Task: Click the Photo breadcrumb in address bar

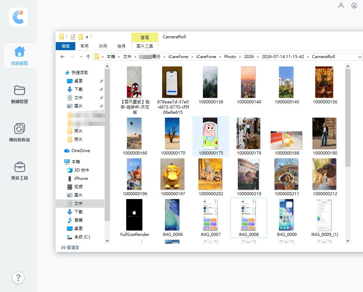Action: 230,57
